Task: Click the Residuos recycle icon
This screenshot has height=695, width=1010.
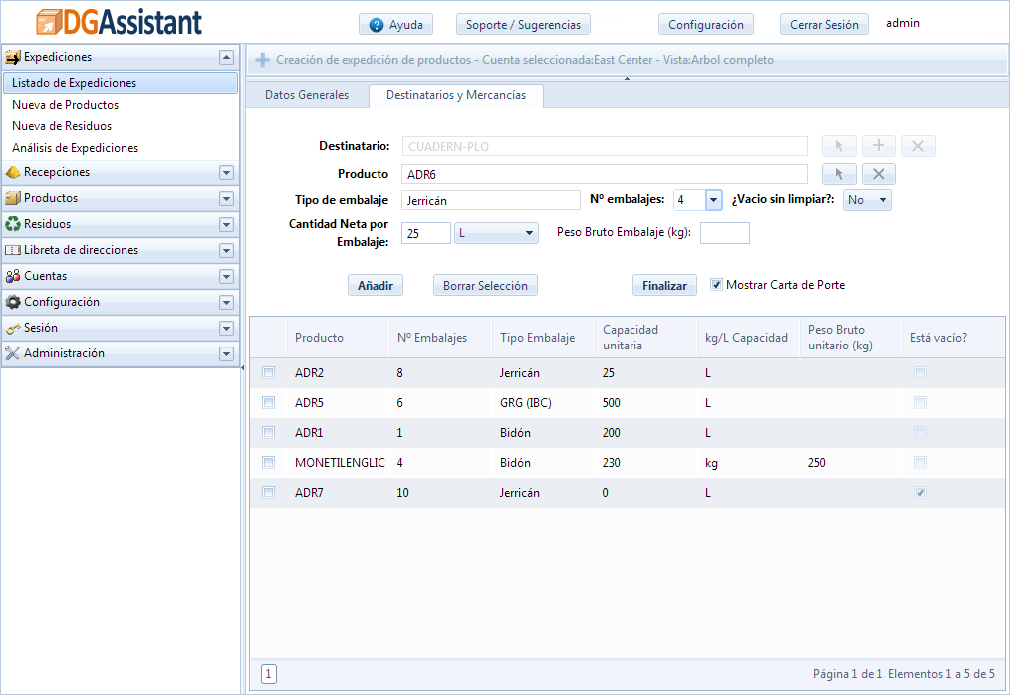Action: pyautogui.click(x=13, y=224)
